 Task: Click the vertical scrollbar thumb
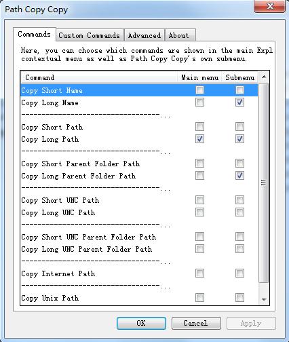pyautogui.click(x=263, y=183)
